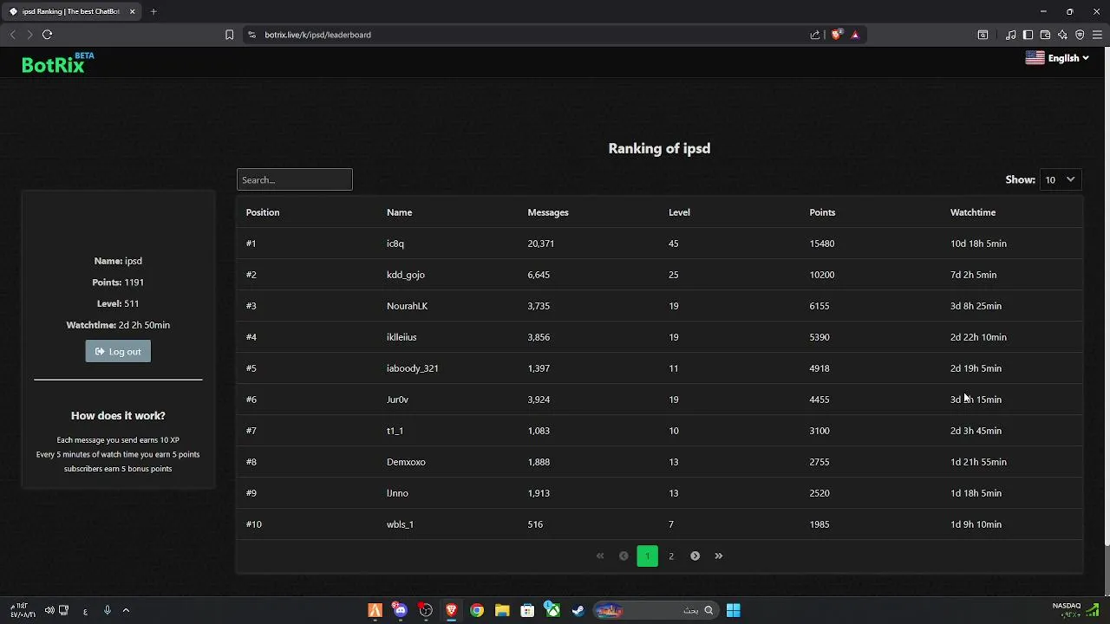Image resolution: width=1110 pixels, height=624 pixels.
Task: Open Brave Shields lion icon
Action: point(836,35)
